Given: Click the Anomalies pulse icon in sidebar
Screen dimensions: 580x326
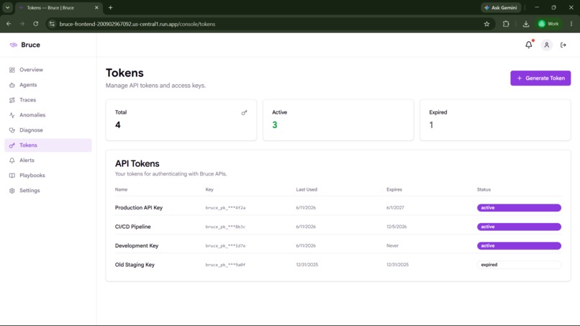Looking at the screenshot, I should (12, 115).
